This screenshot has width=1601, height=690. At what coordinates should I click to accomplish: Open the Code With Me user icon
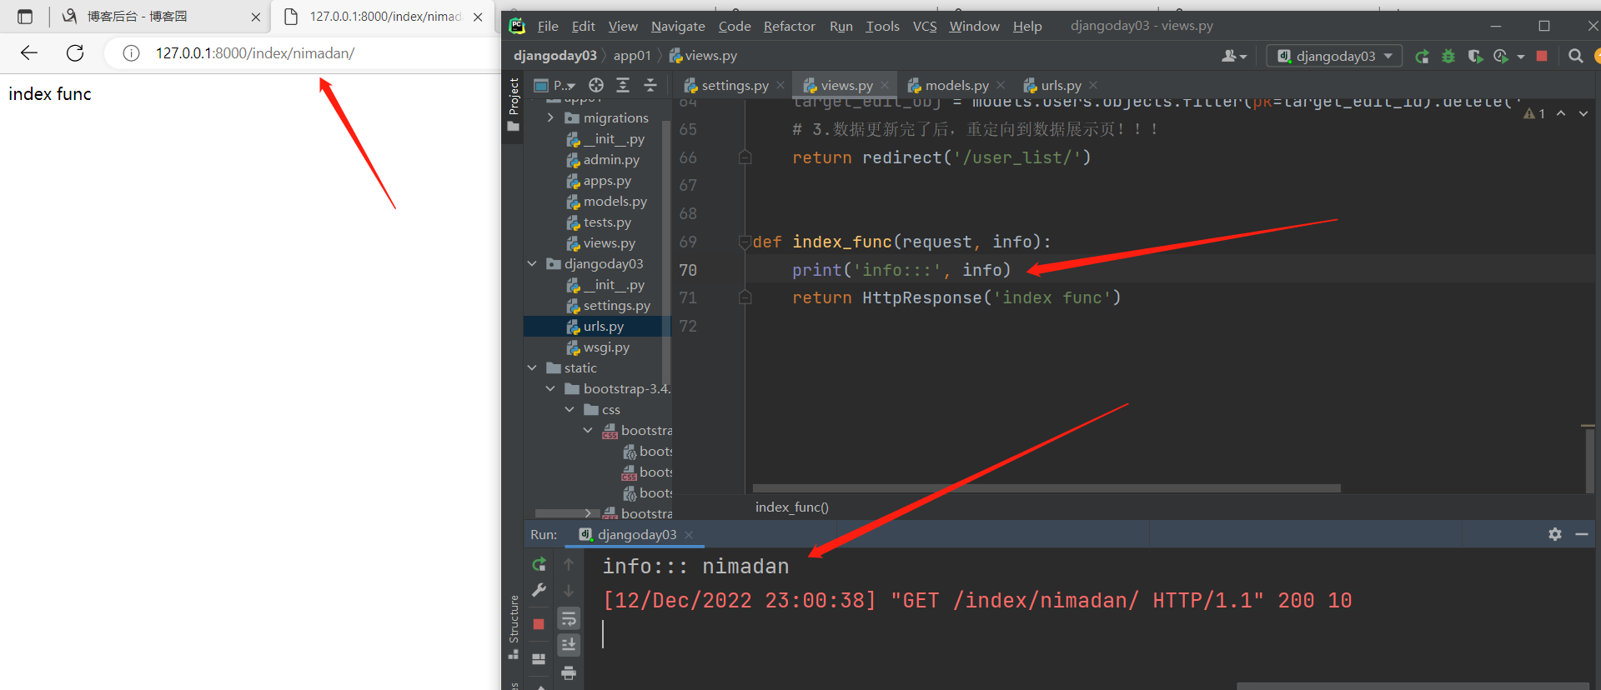(1233, 56)
